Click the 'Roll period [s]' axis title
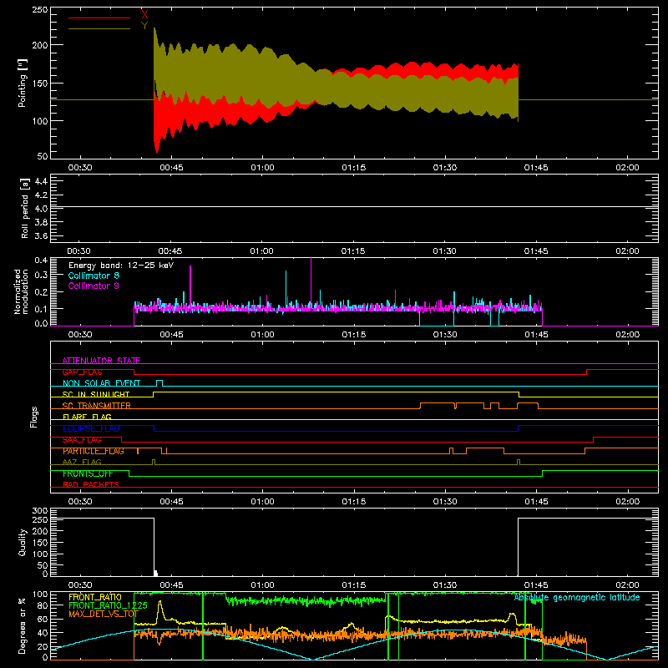Viewport: 668px width, 668px height. pos(24,208)
